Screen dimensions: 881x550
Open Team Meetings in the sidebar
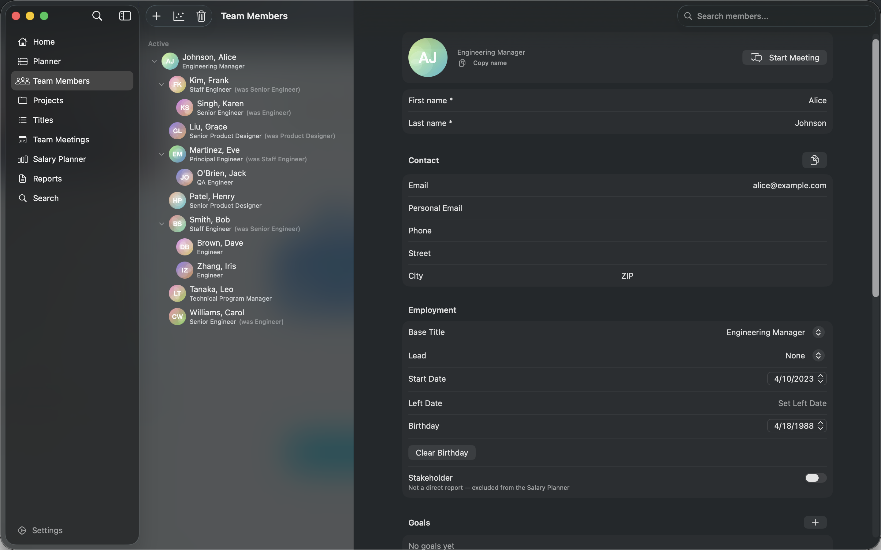(x=72, y=140)
